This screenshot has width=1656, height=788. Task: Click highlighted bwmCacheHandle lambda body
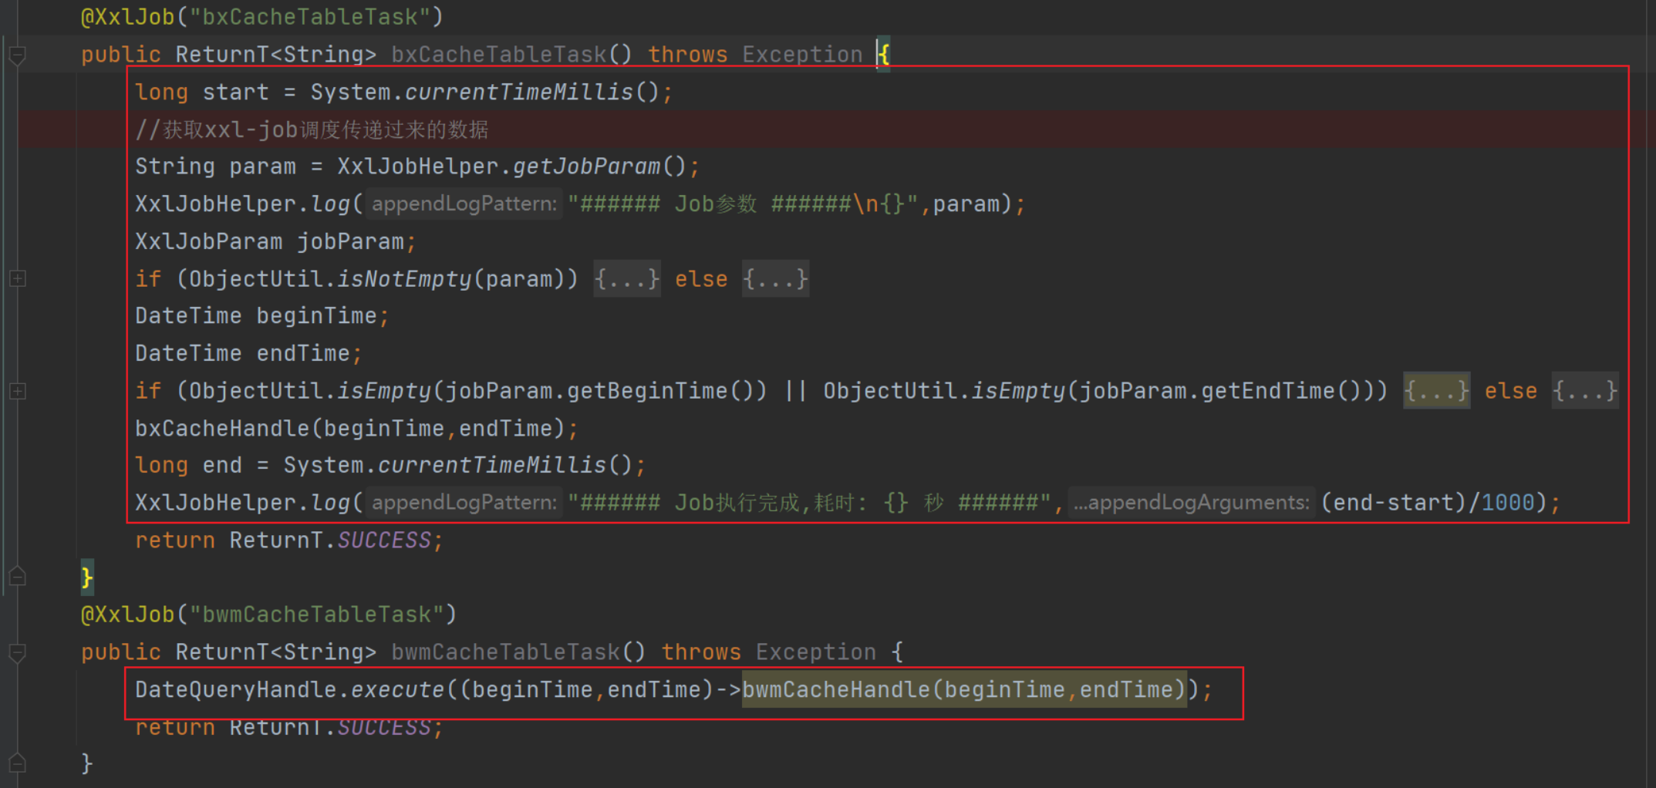(x=964, y=690)
